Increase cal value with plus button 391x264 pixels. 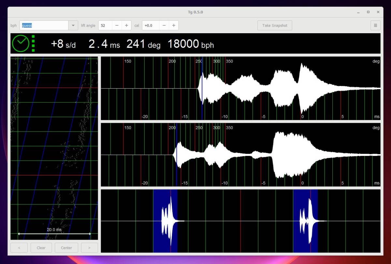click(174, 25)
